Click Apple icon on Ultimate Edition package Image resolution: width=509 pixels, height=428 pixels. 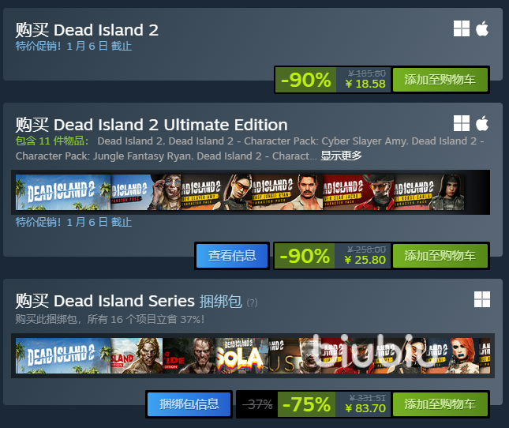482,123
